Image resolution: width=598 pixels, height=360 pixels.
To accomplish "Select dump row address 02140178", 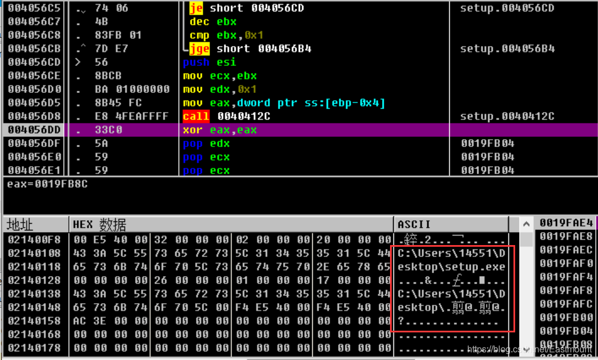I will click(34, 348).
